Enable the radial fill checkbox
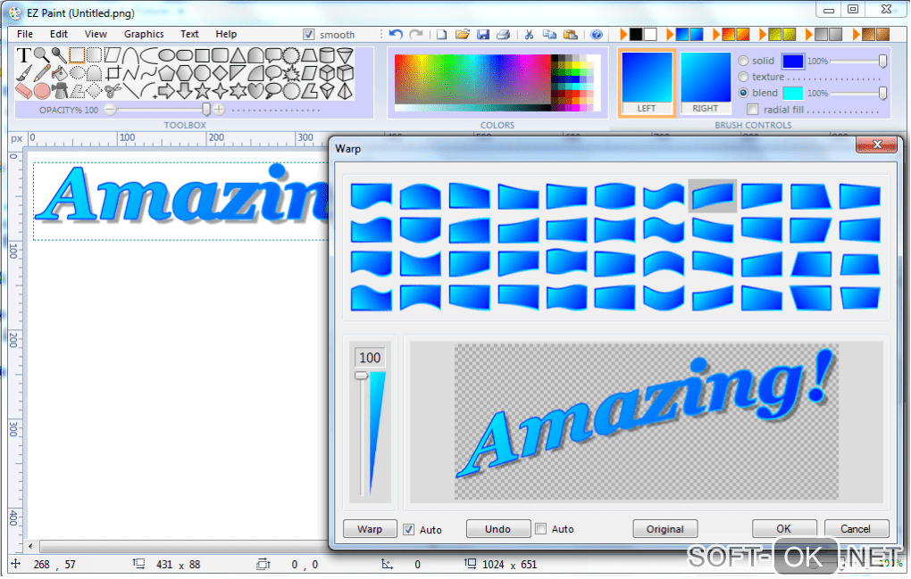 pyautogui.click(x=752, y=109)
